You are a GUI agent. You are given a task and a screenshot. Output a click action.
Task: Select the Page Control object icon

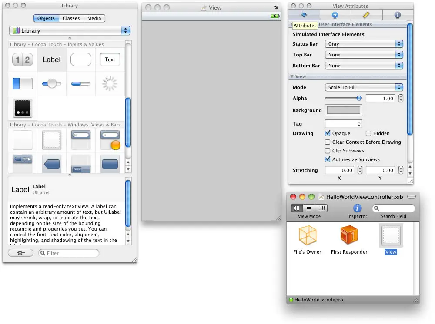[x=23, y=108]
